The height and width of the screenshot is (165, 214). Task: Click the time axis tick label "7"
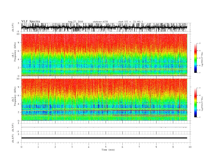pos(139,147)
